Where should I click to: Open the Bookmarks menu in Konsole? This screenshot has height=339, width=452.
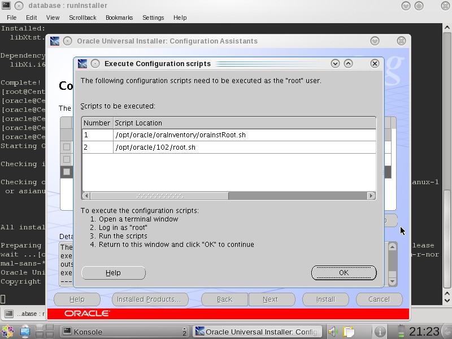click(119, 18)
